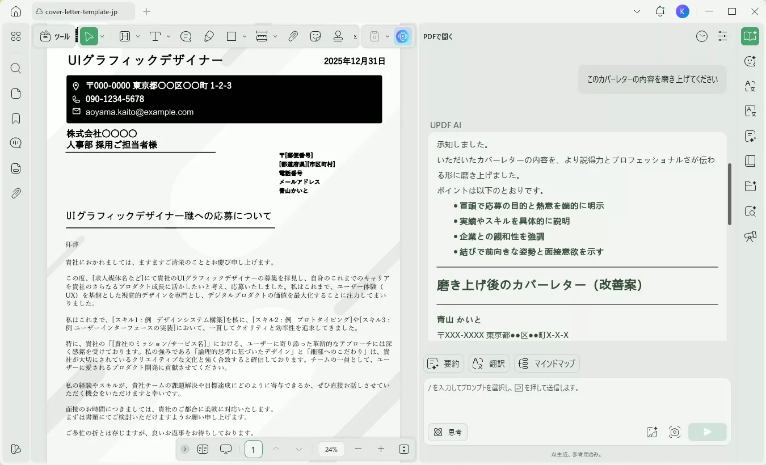
Task: Attach a file with the paperclip tool
Action: click(293, 36)
